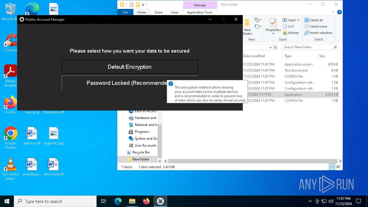The image size is (368, 207).
Task: Choose Password Locked (Recommended) option
Action: pos(130,83)
